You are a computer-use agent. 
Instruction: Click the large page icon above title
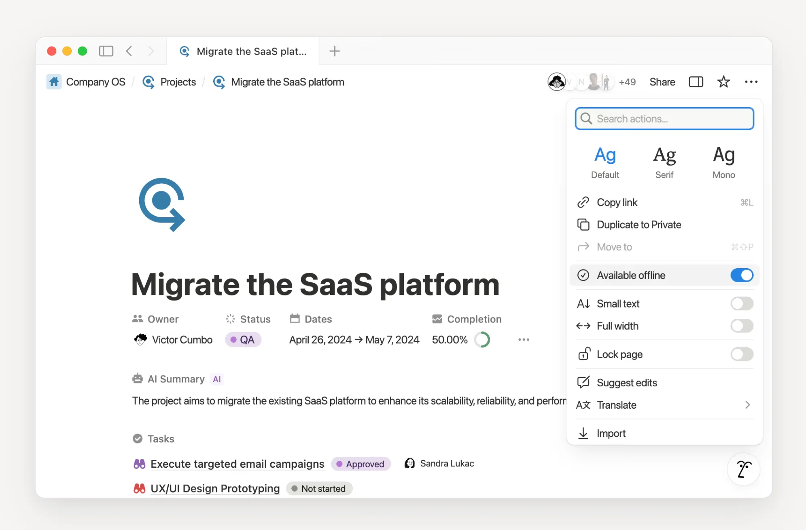coord(162,204)
